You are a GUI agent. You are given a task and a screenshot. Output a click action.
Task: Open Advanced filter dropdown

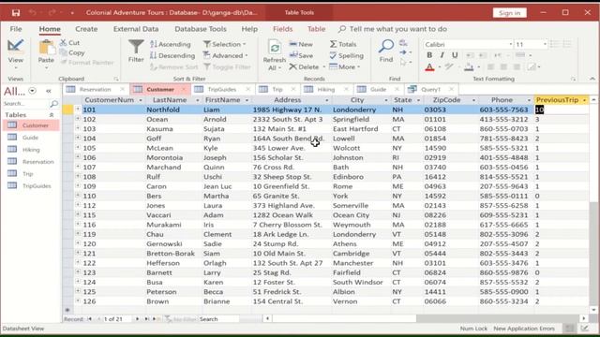tap(226, 56)
